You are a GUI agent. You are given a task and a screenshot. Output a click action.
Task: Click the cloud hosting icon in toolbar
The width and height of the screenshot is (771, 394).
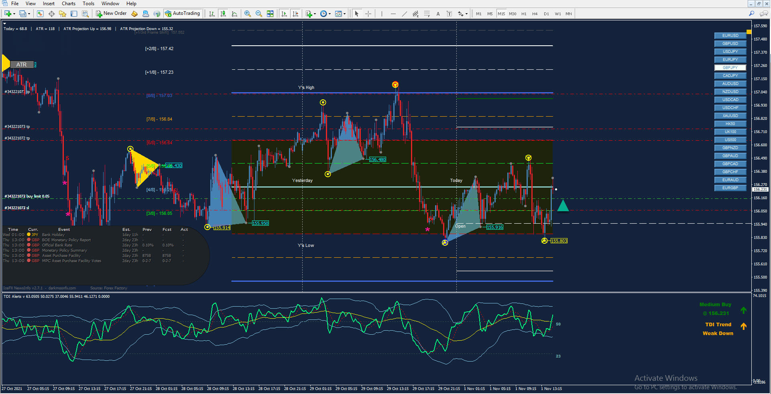[x=146, y=14]
